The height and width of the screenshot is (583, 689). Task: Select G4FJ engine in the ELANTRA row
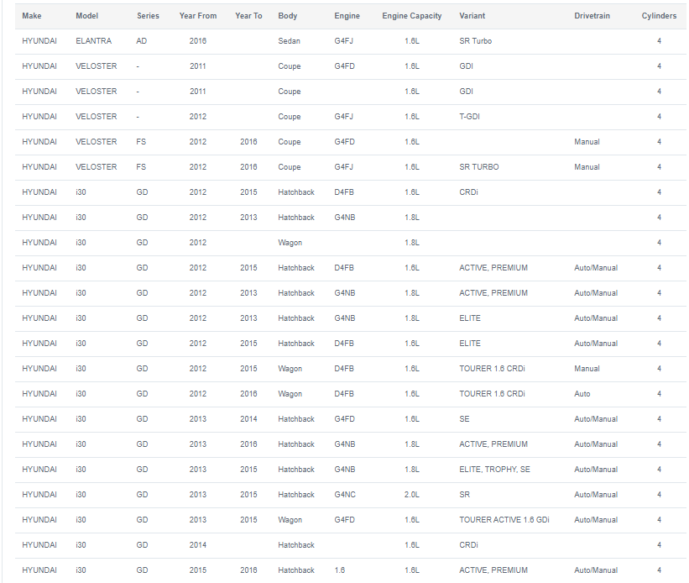pos(343,41)
